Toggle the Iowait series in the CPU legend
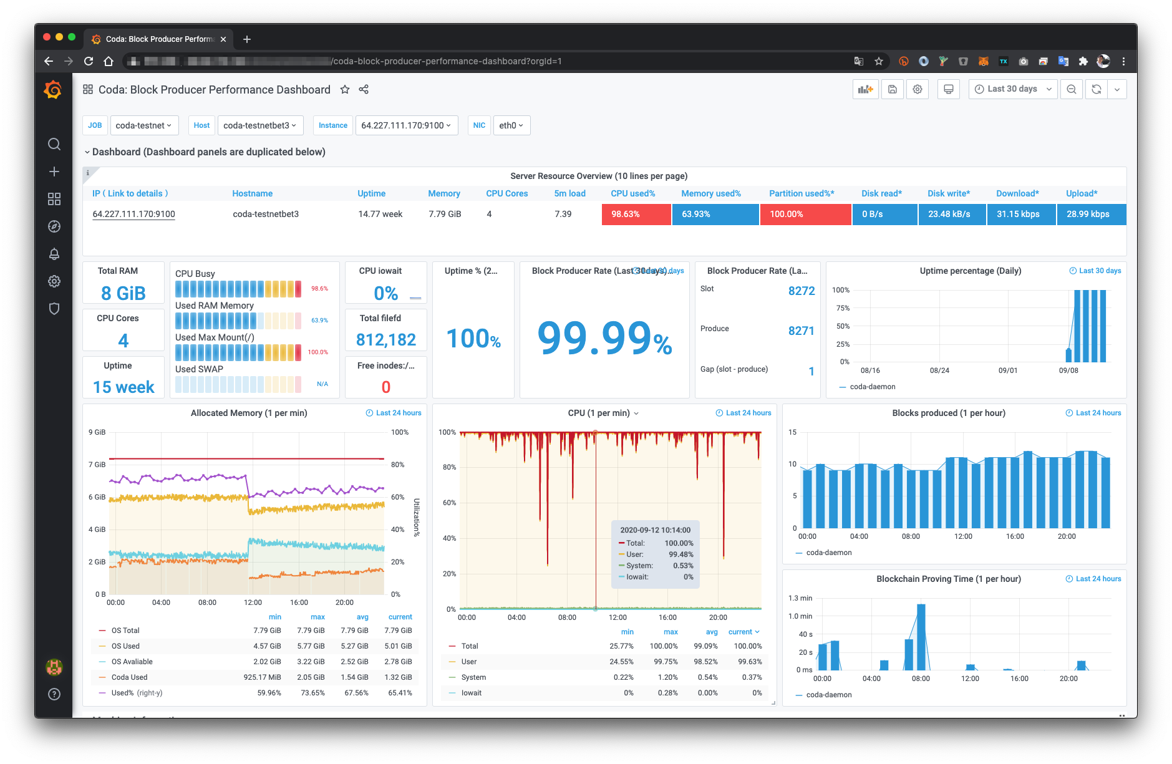This screenshot has width=1172, height=764. point(472,693)
